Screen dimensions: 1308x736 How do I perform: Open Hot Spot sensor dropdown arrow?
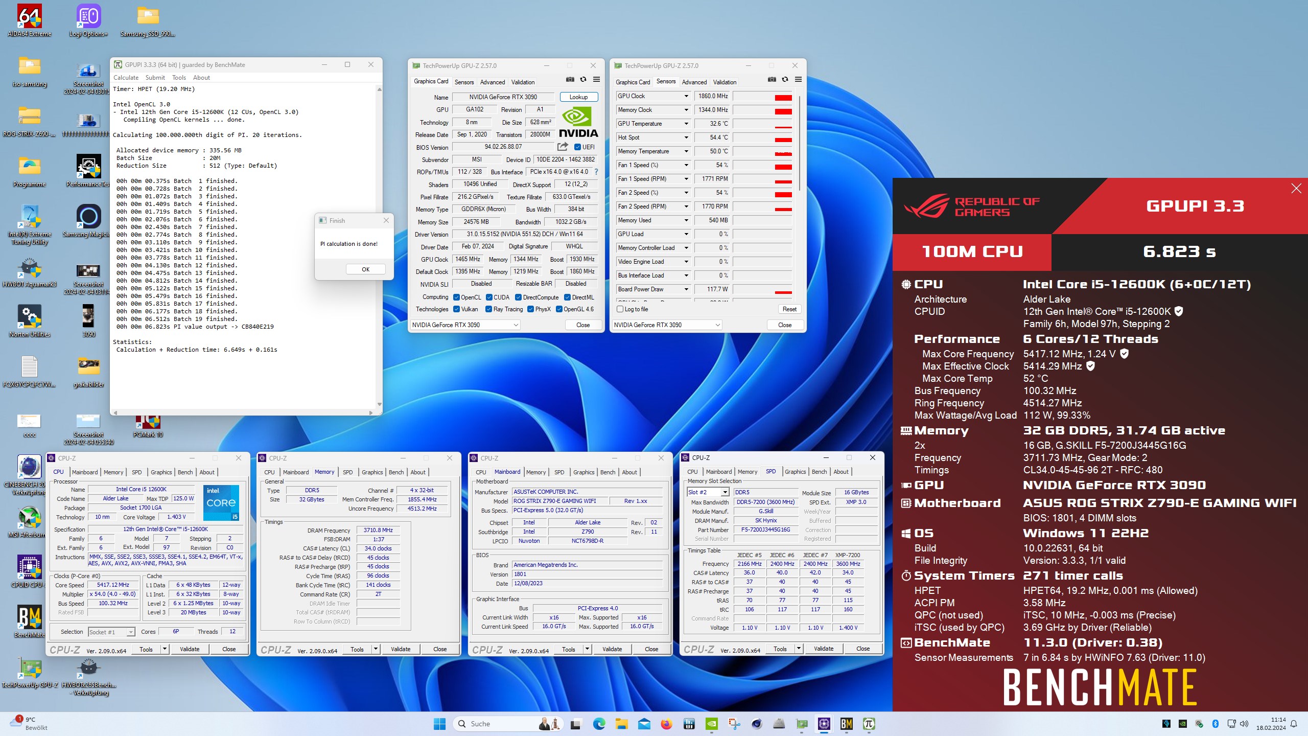(686, 137)
